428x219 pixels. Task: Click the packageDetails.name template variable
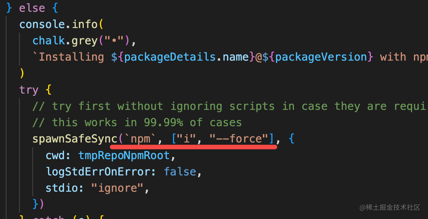click(187, 57)
